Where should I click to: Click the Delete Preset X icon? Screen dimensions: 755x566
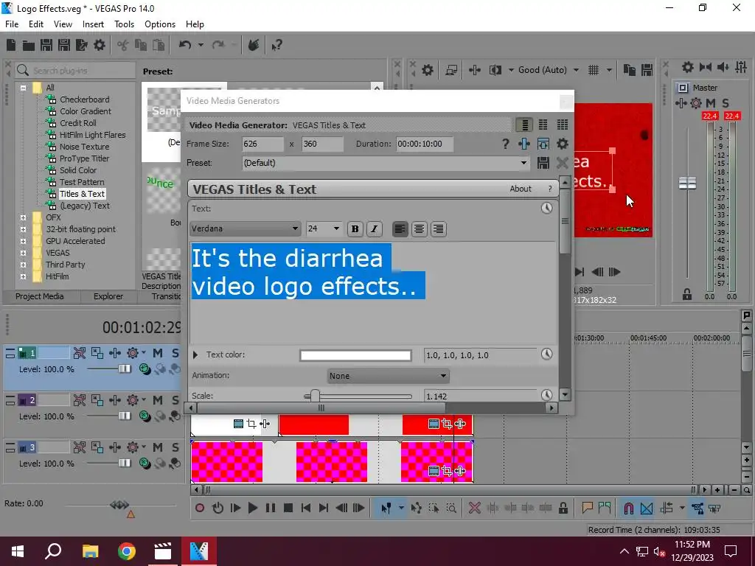(562, 163)
